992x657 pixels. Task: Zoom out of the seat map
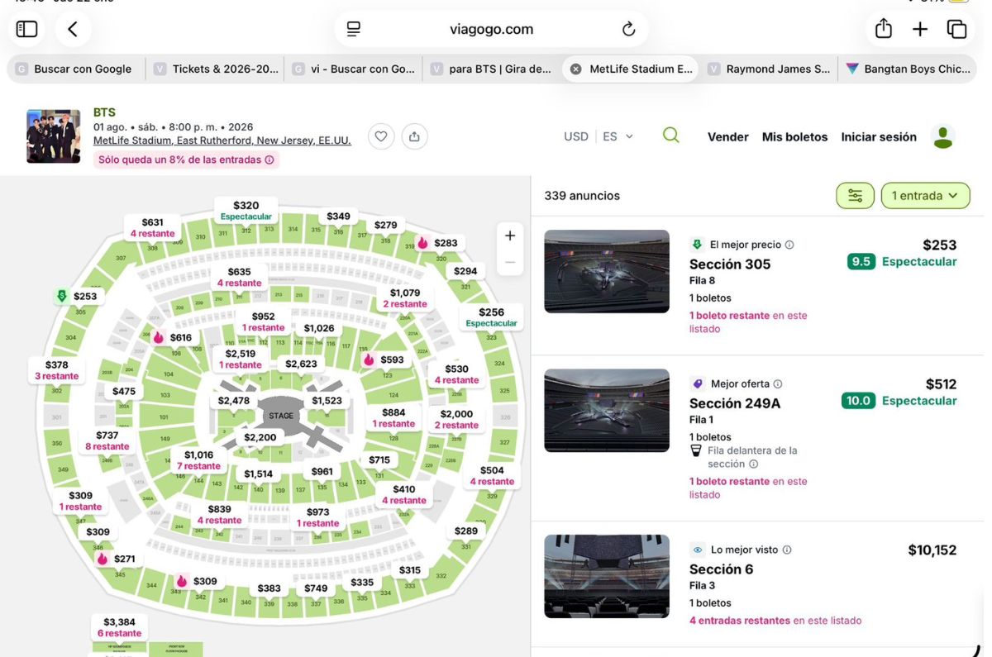pyautogui.click(x=510, y=263)
